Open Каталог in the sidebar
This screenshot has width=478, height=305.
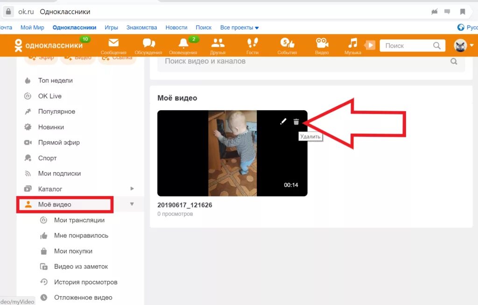[50, 189]
